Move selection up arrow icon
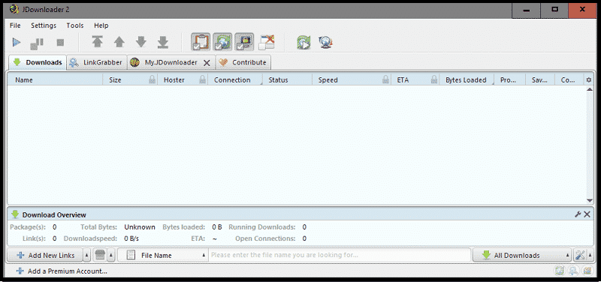This screenshot has width=601, height=282. coord(119,42)
